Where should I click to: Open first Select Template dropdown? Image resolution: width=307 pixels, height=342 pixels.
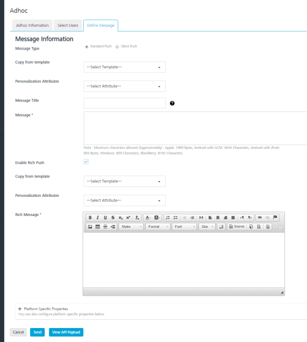coord(125,67)
